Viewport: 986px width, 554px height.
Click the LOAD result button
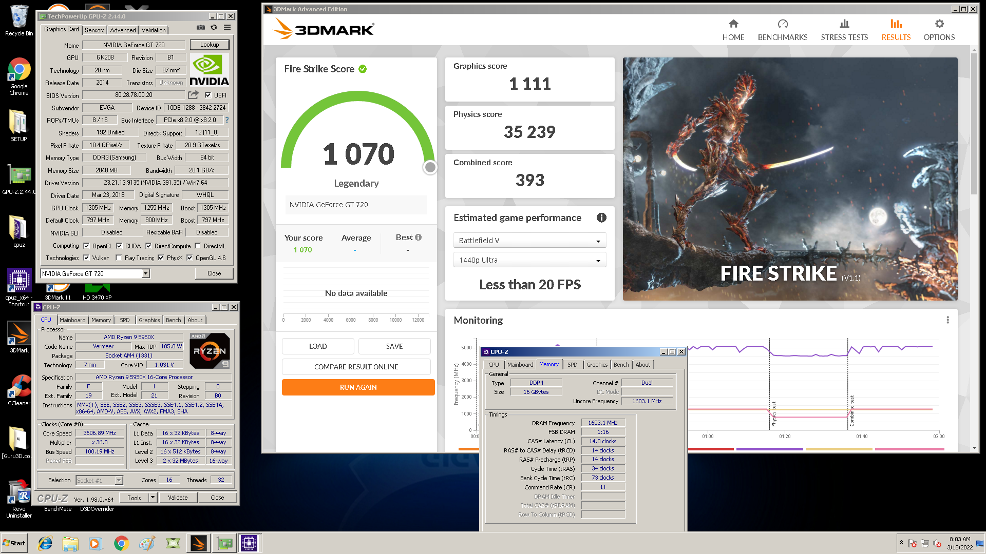[318, 346]
